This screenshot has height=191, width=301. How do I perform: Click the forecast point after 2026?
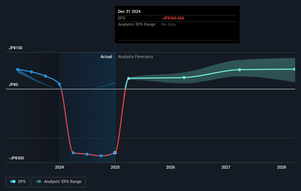tap(184, 78)
